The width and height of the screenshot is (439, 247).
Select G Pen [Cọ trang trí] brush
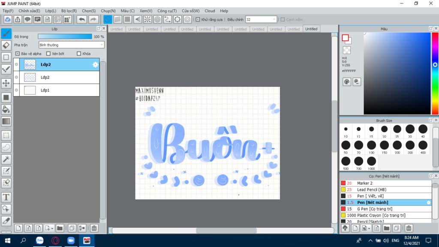tap(386, 209)
